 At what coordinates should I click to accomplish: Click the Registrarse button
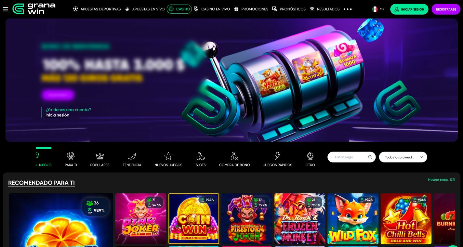tap(446, 9)
